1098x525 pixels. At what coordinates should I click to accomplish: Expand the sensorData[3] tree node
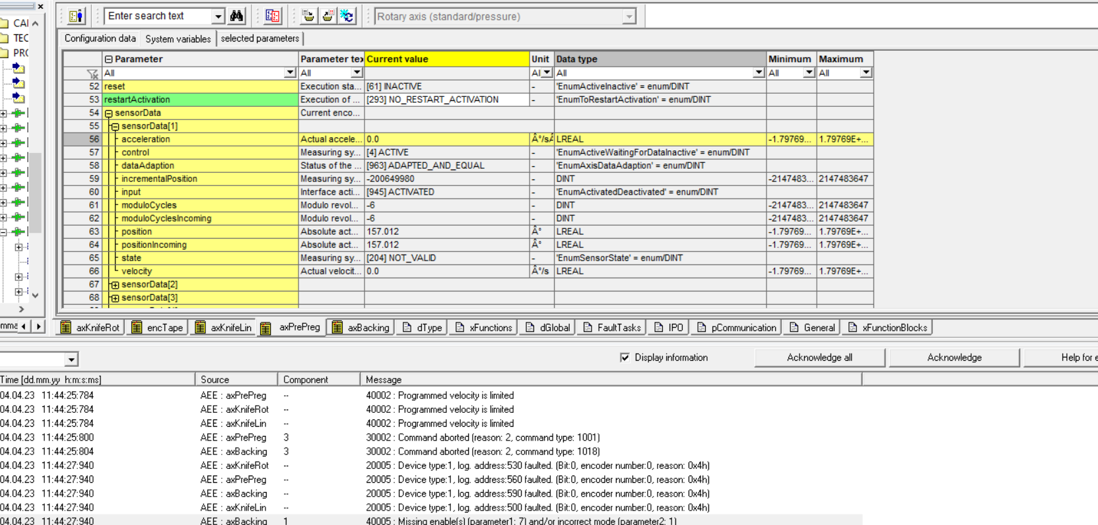tap(115, 298)
